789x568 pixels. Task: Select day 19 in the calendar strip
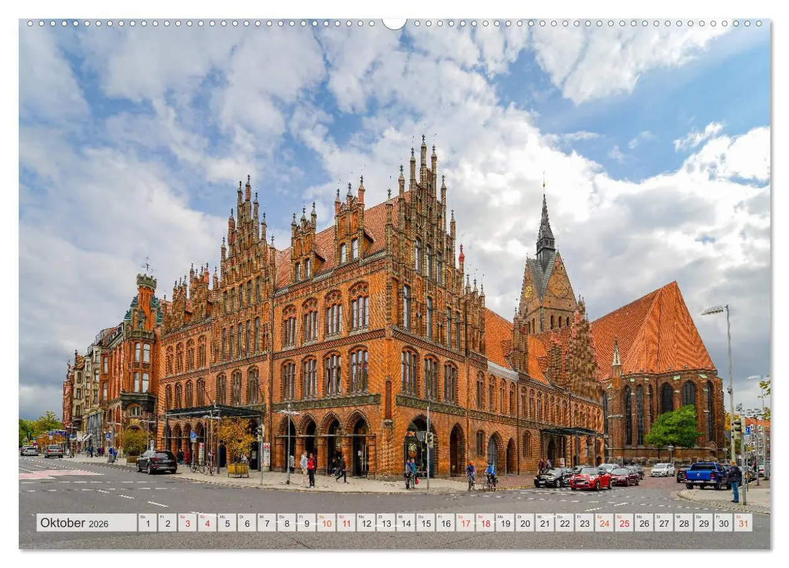pos(505,523)
